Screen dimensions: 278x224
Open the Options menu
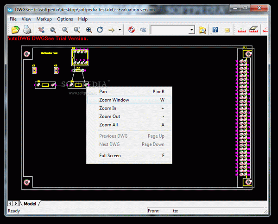pos(65,19)
